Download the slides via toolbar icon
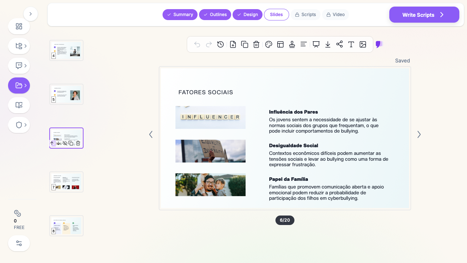Viewport: 467px width, 263px height. [x=328, y=44]
